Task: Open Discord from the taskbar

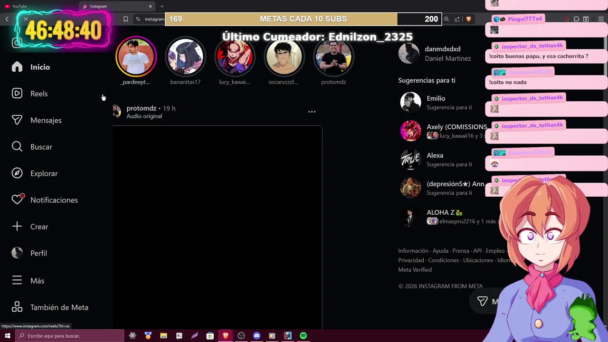Action: pyautogui.click(x=257, y=336)
